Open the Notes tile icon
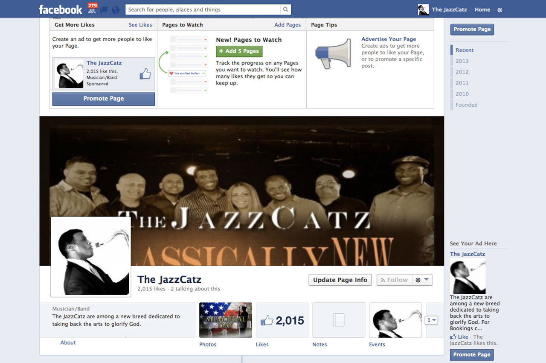The height and width of the screenshot is (363, 546). tap(338, 320)
